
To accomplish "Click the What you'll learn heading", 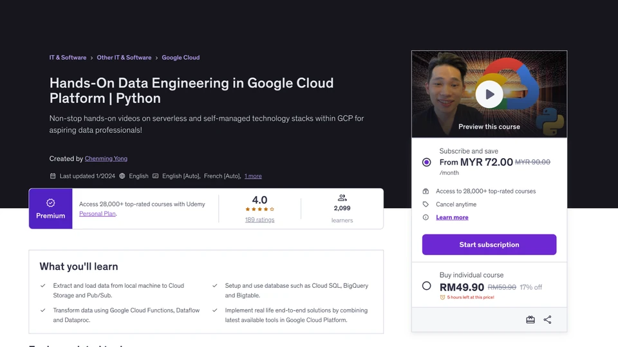I will (79, 266).
